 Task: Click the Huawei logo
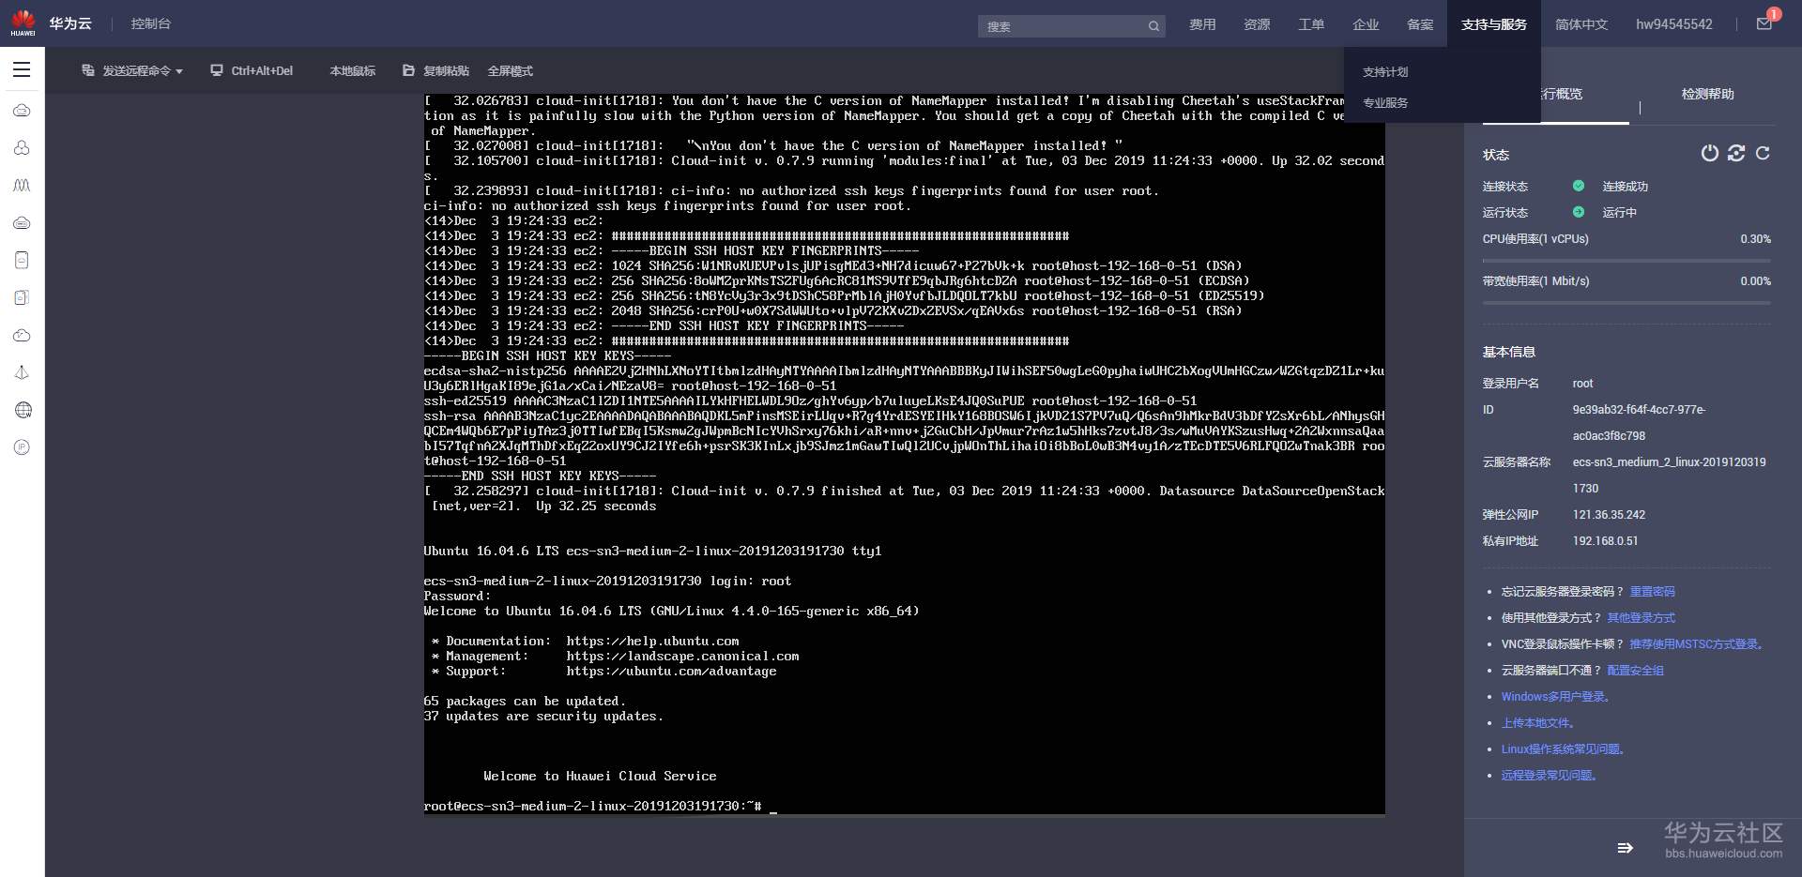tap(23, 23)
